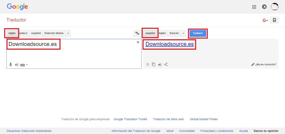Open the virtual keyboard icon
This screenshot has width=285, height=134.
[x=23, y=65]
